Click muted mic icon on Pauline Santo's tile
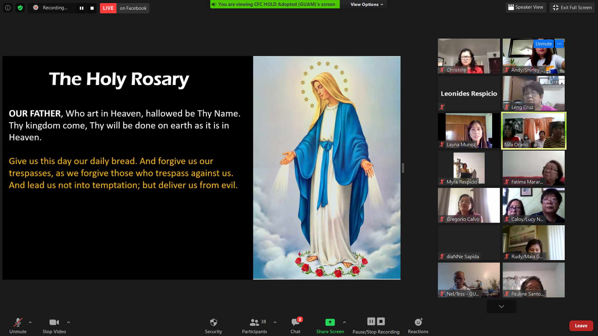The width and height of the screenshot is (598, 336). click(507, 294)
